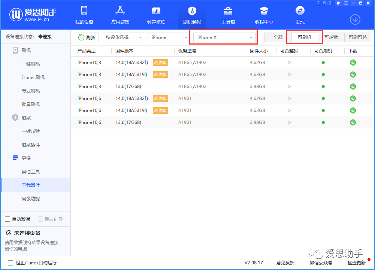The width and height of the screenshot is (375, 270).
Task: Download iPhone10,3 14.0(18A5332f) firmware
Action: 353,63
